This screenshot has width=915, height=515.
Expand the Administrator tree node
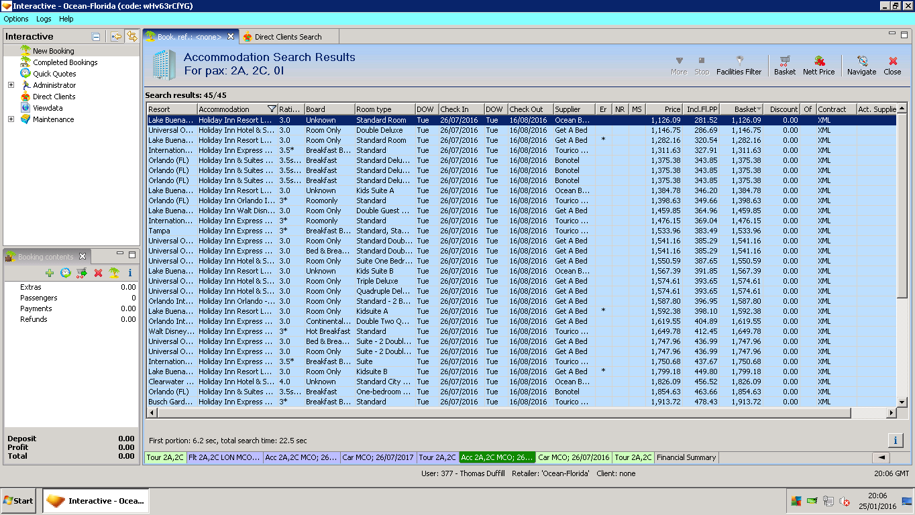tap(11, 85)
